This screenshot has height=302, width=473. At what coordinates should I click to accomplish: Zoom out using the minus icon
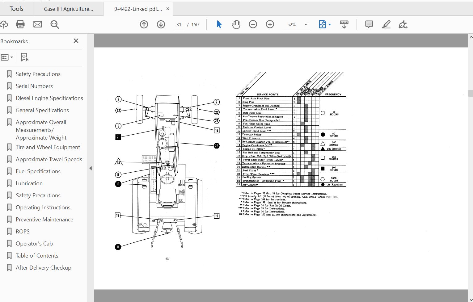point(253,24)
